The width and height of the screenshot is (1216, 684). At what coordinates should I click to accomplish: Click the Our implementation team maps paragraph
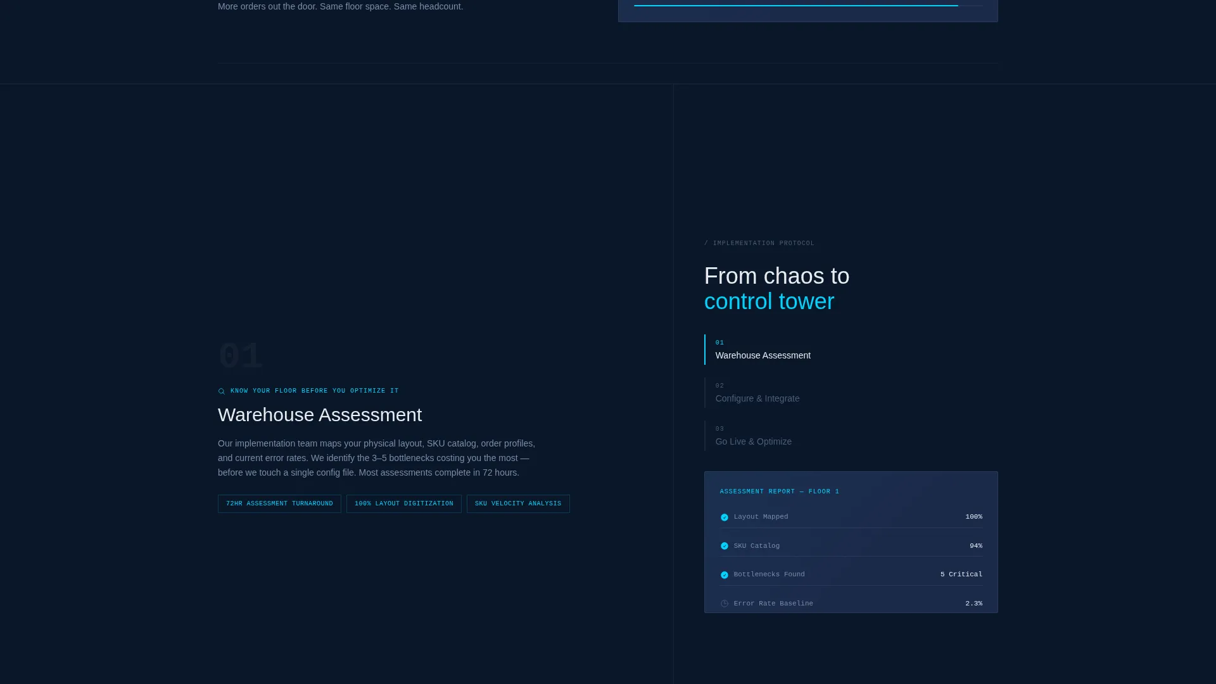click(x=377, y=458)
